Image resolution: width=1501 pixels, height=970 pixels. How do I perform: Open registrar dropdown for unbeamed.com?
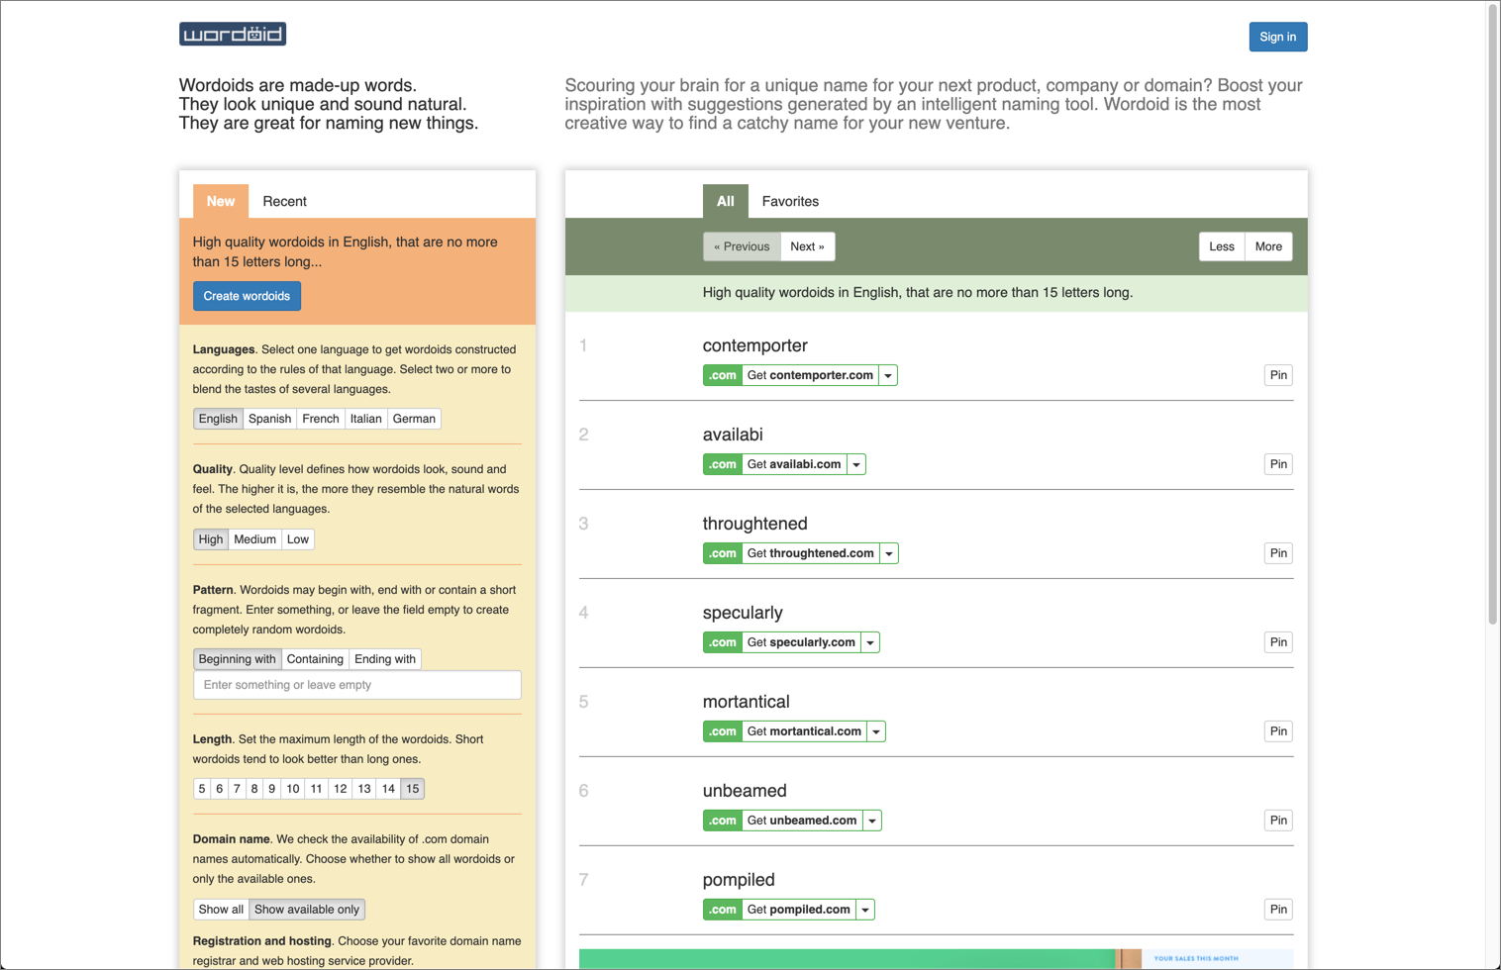(872, 821)
